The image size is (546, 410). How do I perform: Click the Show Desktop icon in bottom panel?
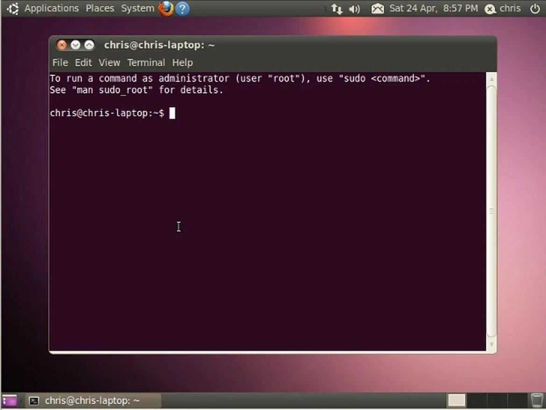9,400
